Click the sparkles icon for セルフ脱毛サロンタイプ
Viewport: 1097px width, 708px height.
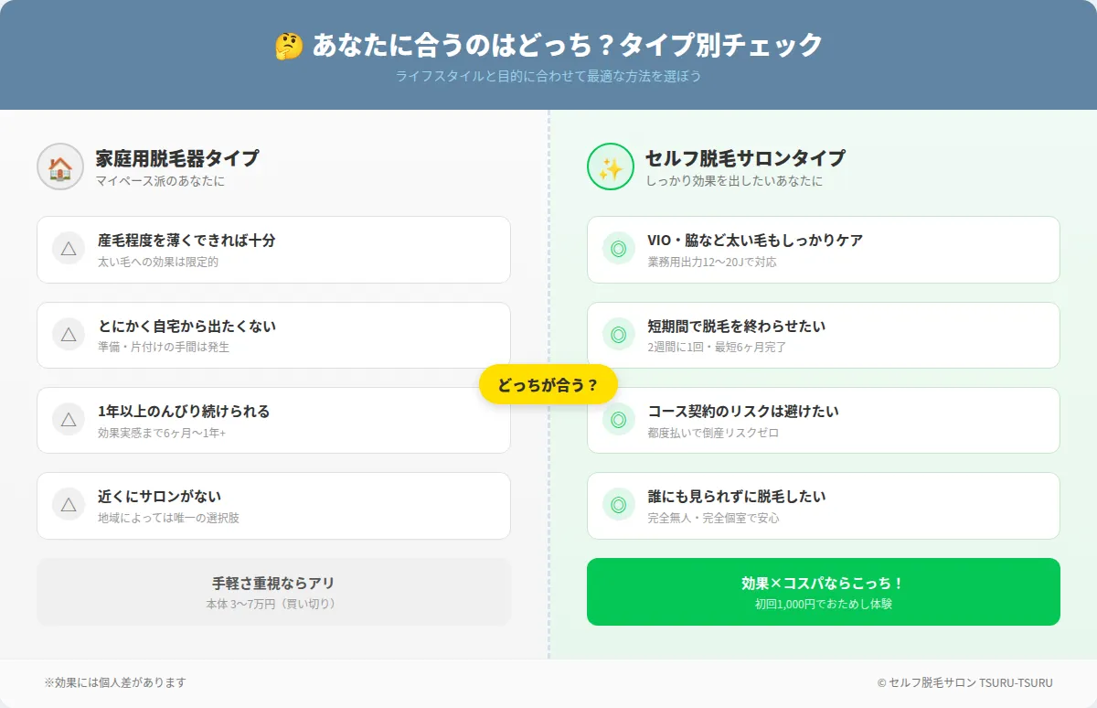tap(610, 167)
